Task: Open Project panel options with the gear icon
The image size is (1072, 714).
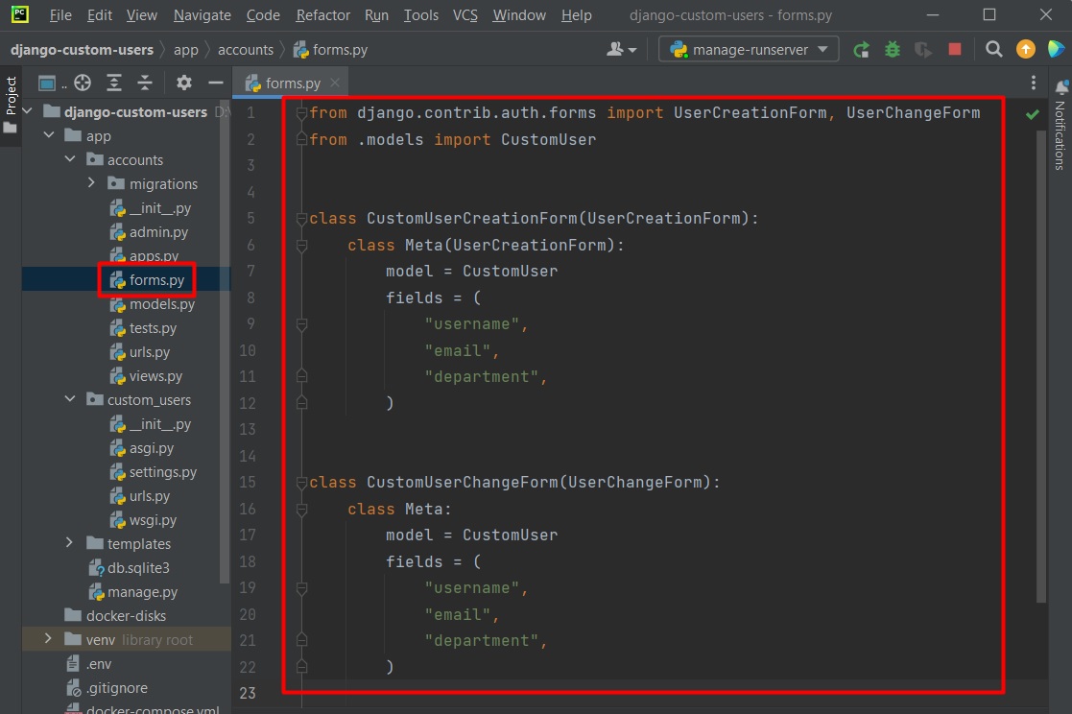Action: [x=184, y=83]
